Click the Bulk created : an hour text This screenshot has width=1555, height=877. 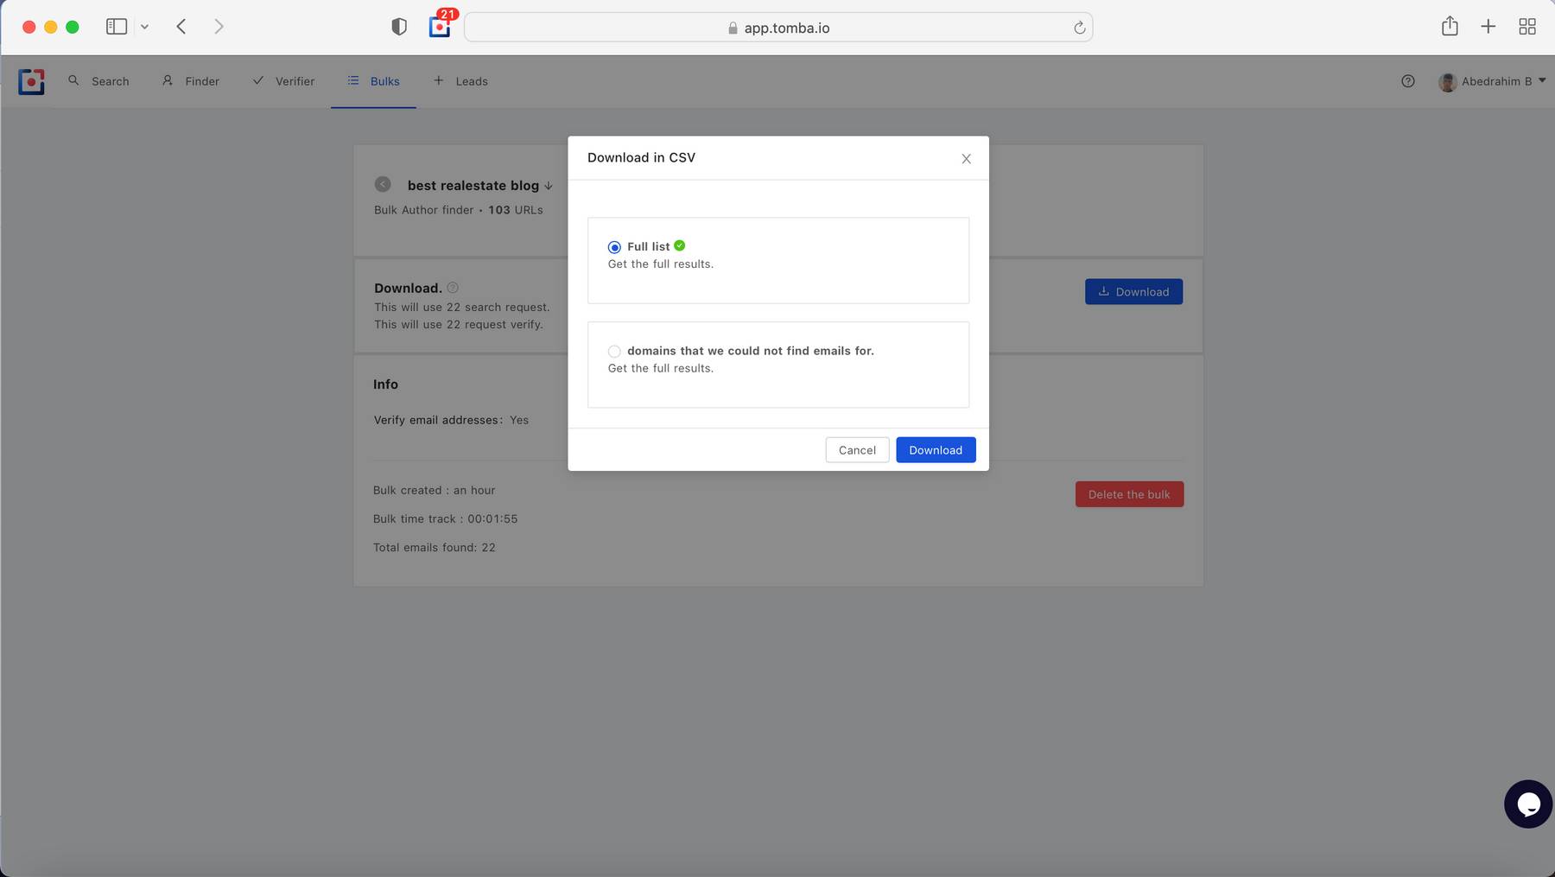tap(434, 491)
